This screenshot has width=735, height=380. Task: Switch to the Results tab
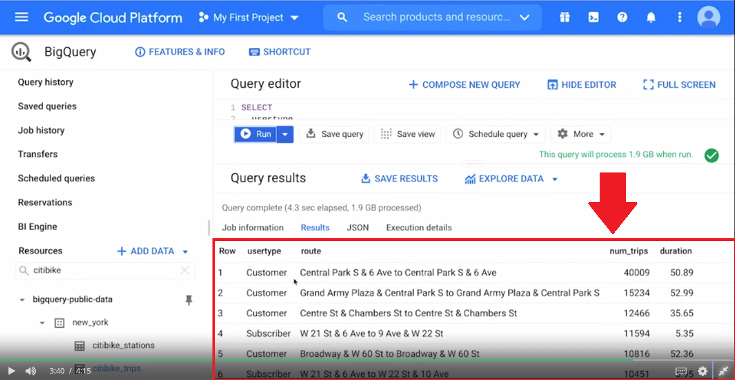tap(315, 227)
